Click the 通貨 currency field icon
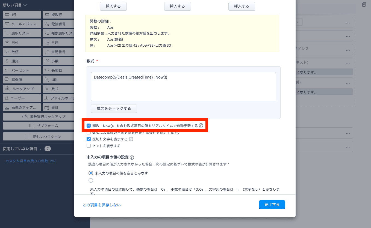 click(x=7, y=61)
